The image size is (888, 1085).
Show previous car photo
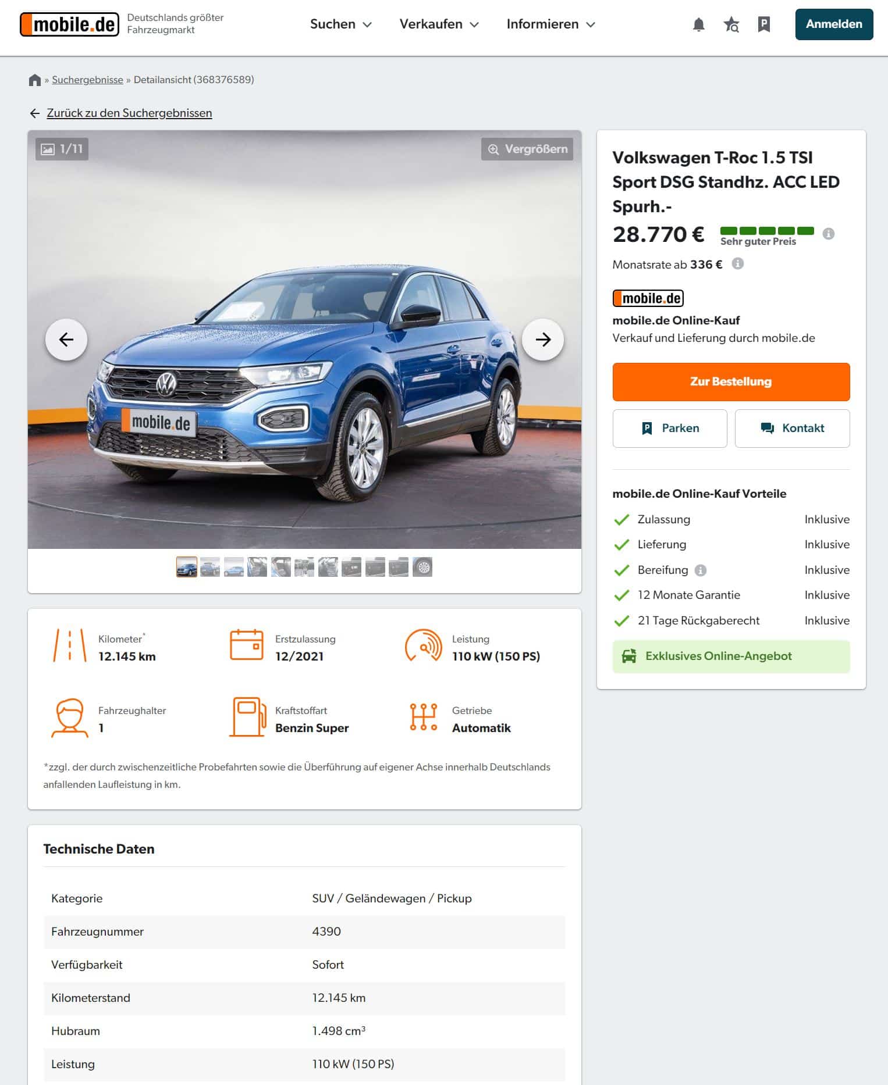[x=66, y=340]
